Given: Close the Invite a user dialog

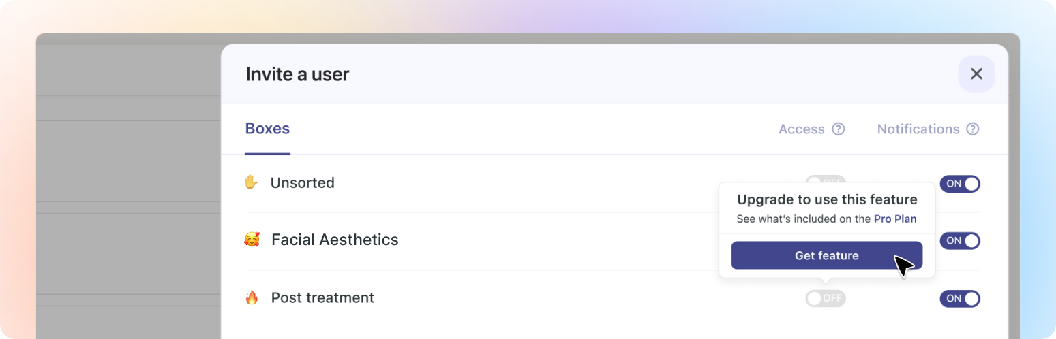Looking at the screenshot, I should click(976, 74).
